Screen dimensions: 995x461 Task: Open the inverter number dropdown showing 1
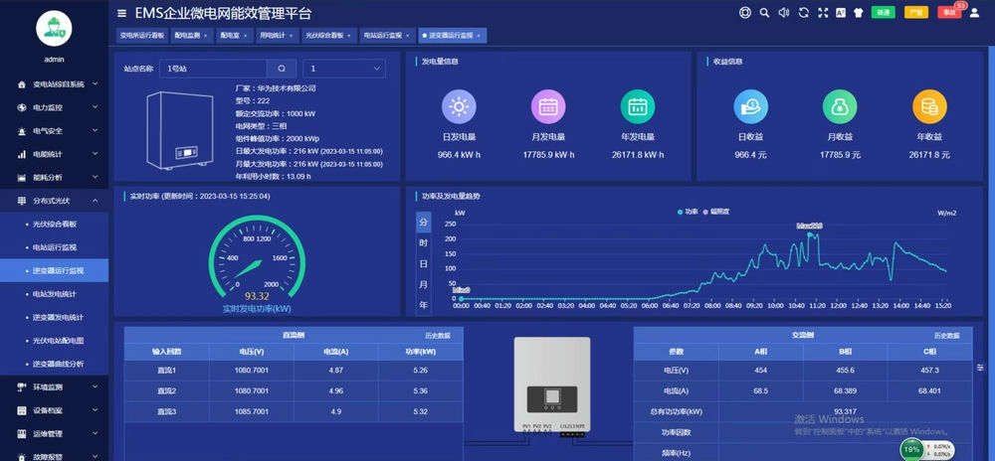[343, 69]
